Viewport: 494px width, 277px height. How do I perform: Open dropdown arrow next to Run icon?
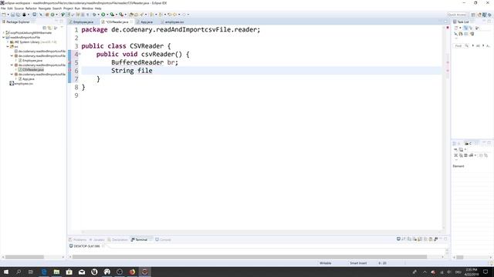pos(107,15)
